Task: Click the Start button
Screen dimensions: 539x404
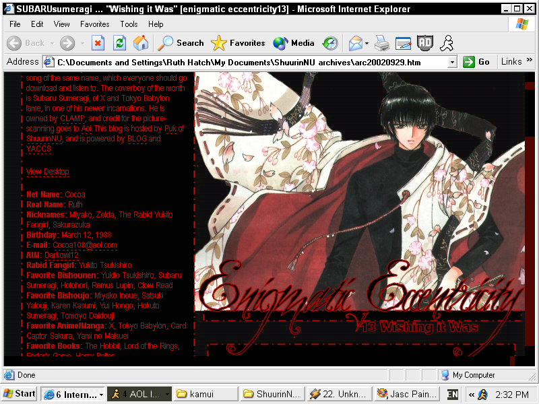Action: [x=20, y=394]
